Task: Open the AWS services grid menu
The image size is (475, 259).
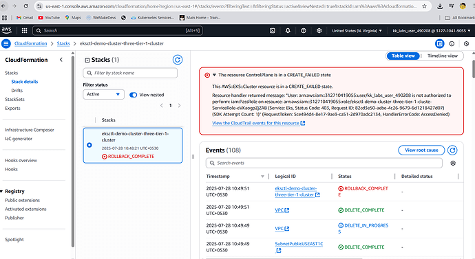Action: 25,30
